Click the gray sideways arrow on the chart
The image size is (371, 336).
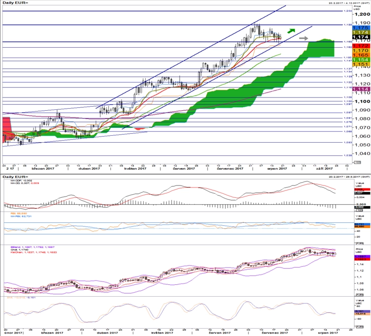304,38
